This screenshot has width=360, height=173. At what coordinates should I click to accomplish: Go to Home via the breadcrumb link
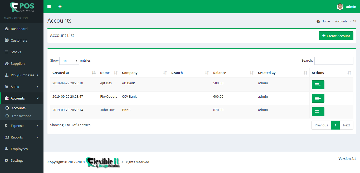tap(326, 21)
